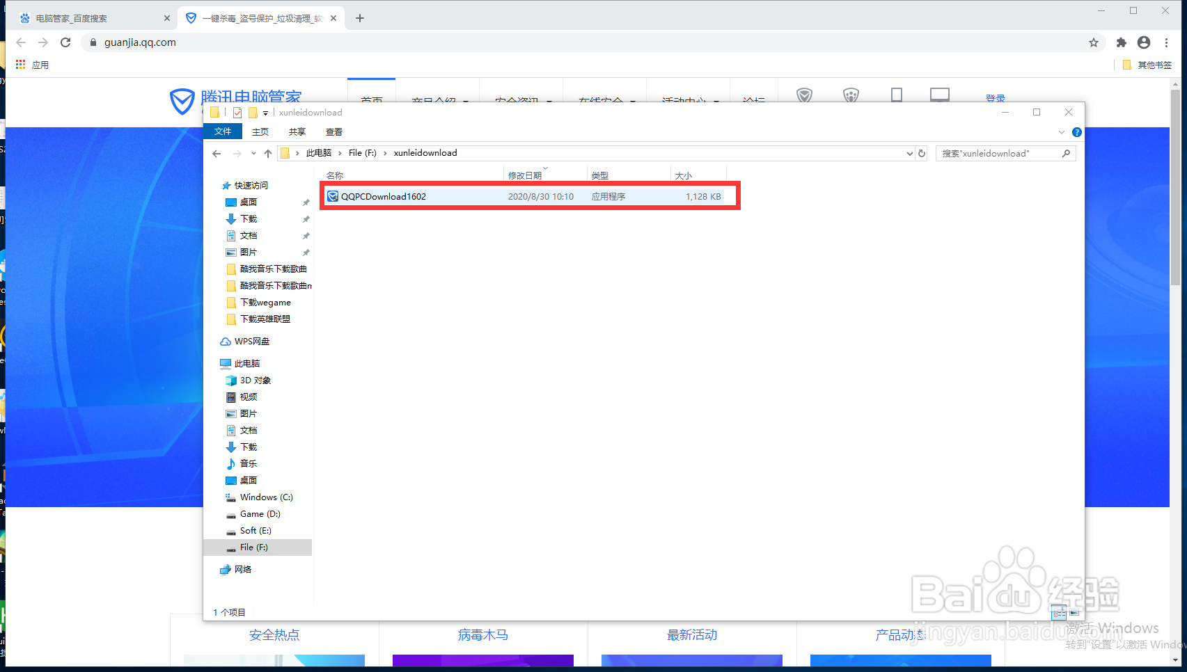Viewport: 1187px width, 672px height.
Task: Click the bookmark star in browser address bar
Action: click(x=1093, y=42)
